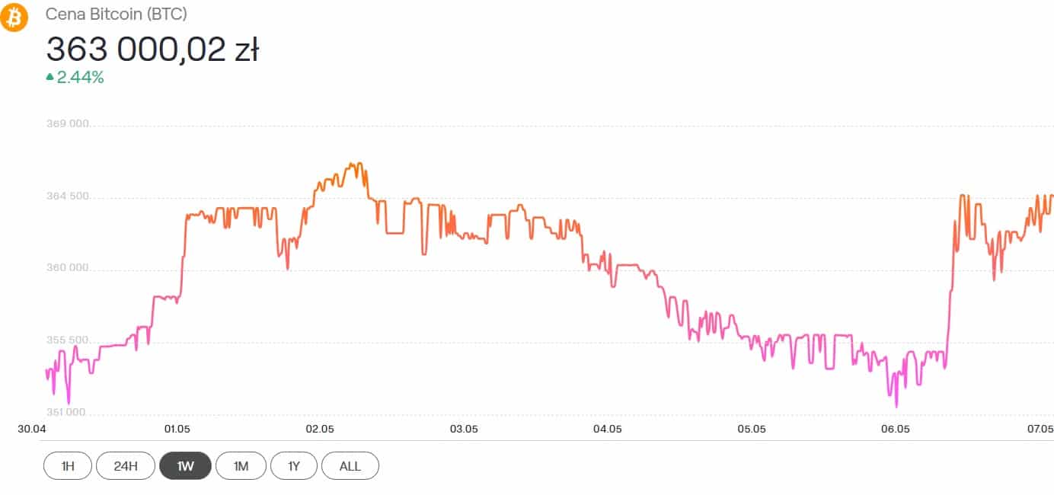The height and width of the screenshot is (495, 1054).
Task: Switch to the 1Y chart view
Action: 294,466
